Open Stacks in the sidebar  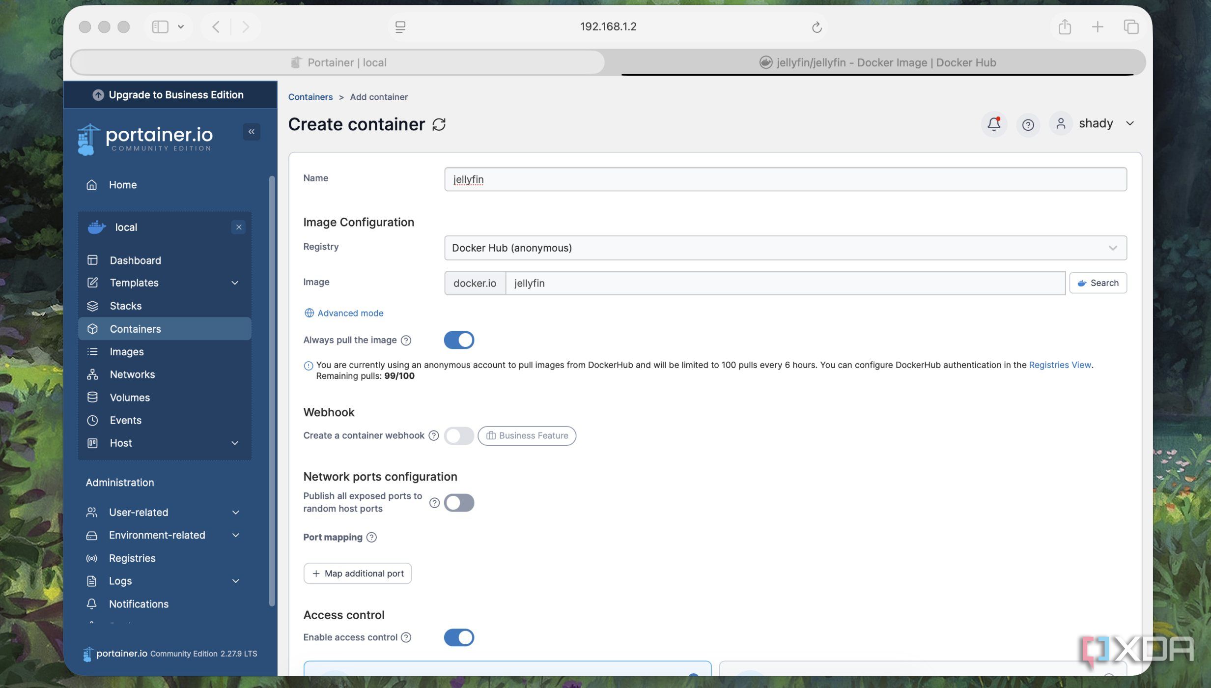coord(165,306)
